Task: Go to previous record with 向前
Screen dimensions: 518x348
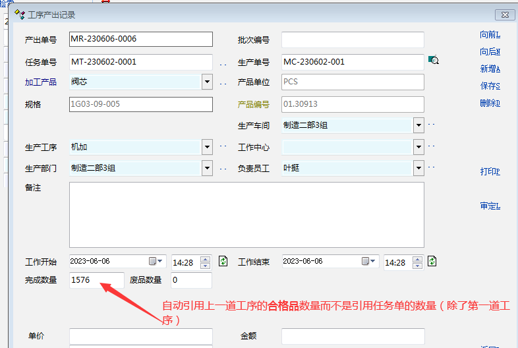Action: click(x=490, y=34)
